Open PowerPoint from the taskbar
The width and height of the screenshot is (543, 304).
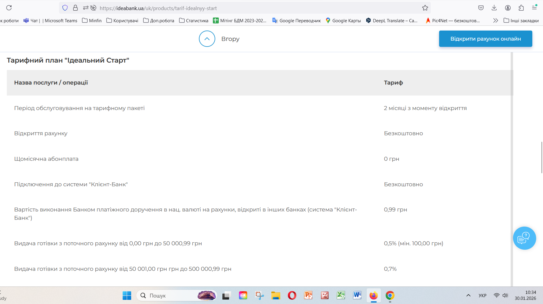(308, 296)
